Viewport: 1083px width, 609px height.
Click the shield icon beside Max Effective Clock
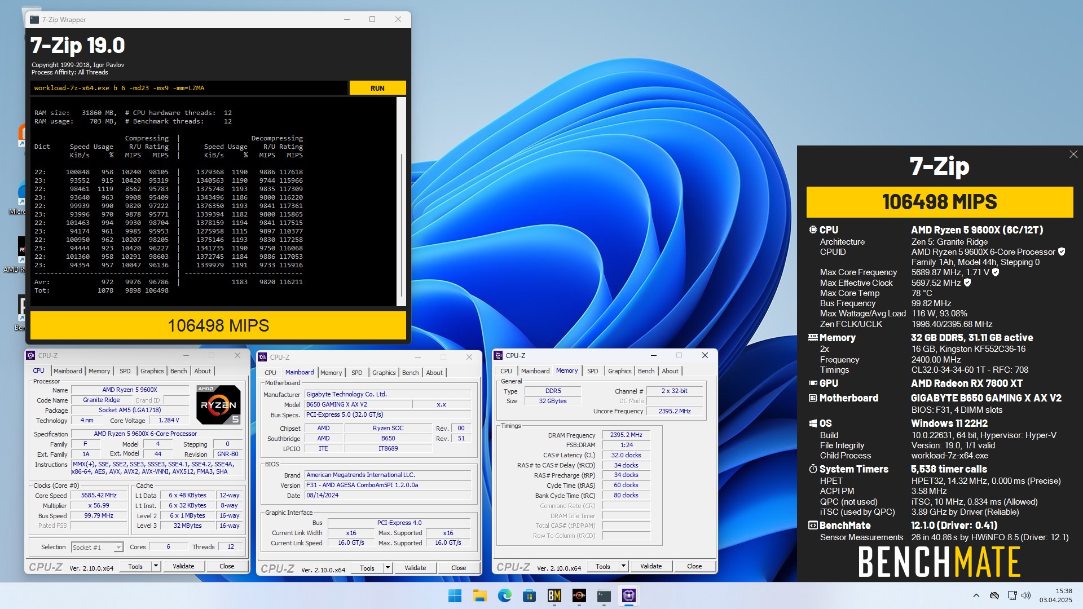pyautogui.click(x=967, y=283)
